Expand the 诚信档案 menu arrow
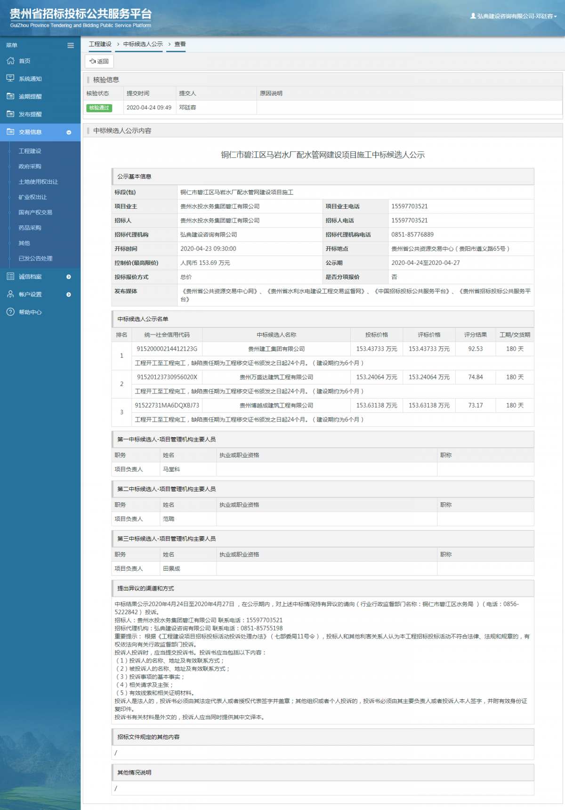Viewport: 565px width, 810px height. click(x=69, y=277)
